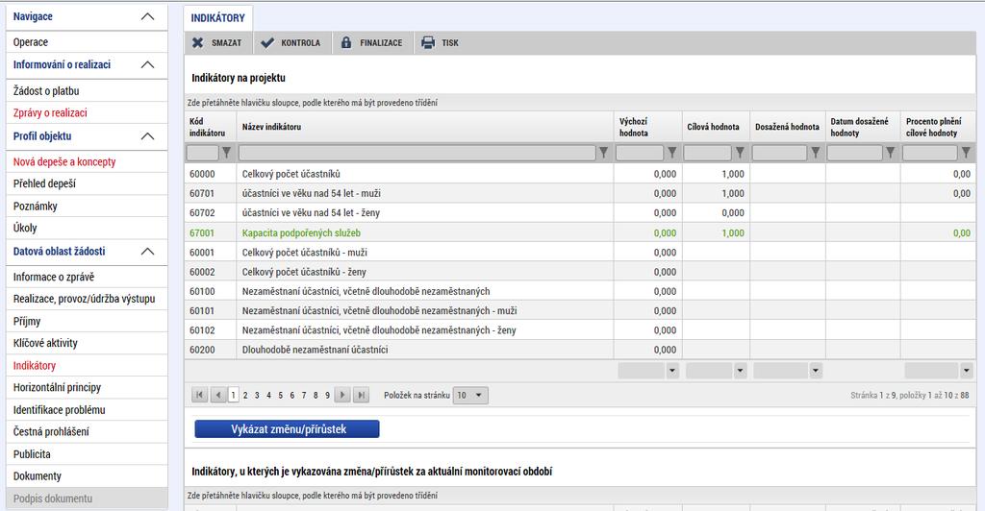Open filter funnel for Dosažená hodnota column
This screenshot has height=511, width=985.
coord(816,153)
